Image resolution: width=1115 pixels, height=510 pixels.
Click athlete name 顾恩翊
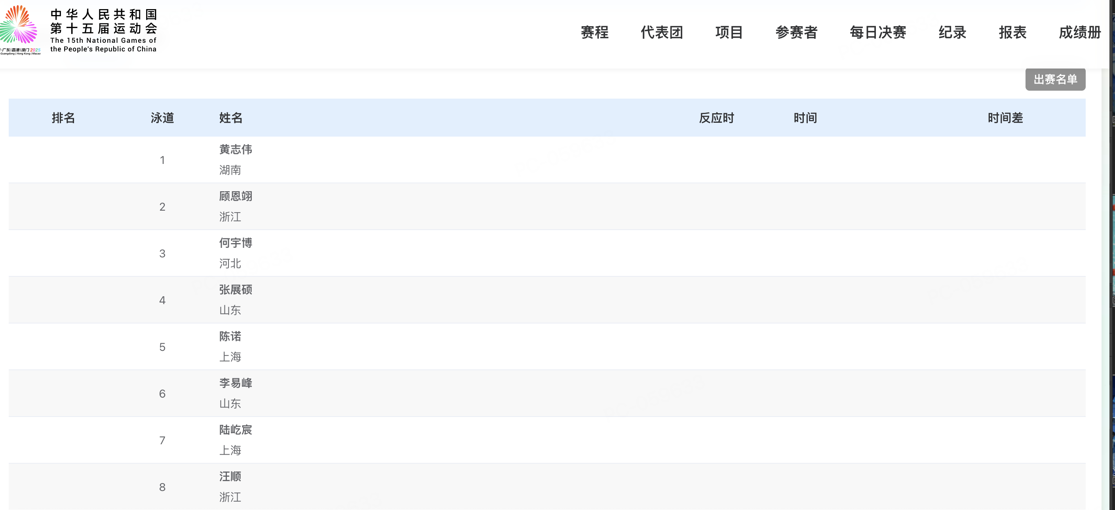click(x=236, y=196)
